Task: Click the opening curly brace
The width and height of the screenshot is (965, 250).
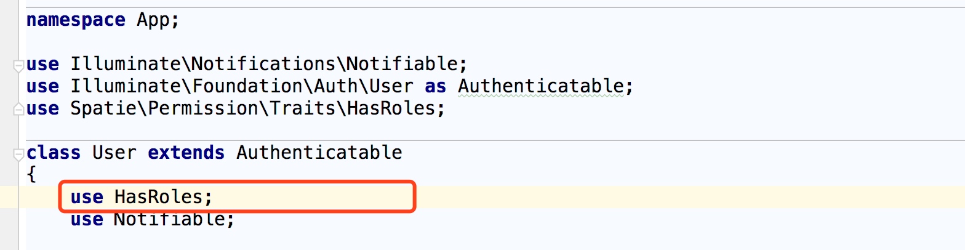Action: click(32, 174)
